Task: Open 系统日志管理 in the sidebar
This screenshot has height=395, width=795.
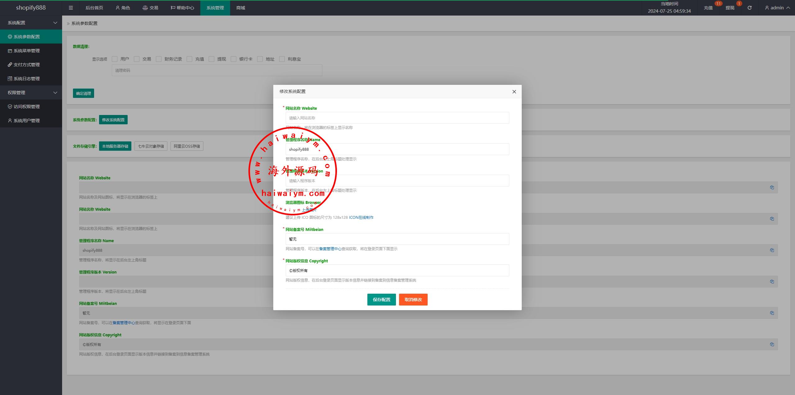Action: point(27,79)
